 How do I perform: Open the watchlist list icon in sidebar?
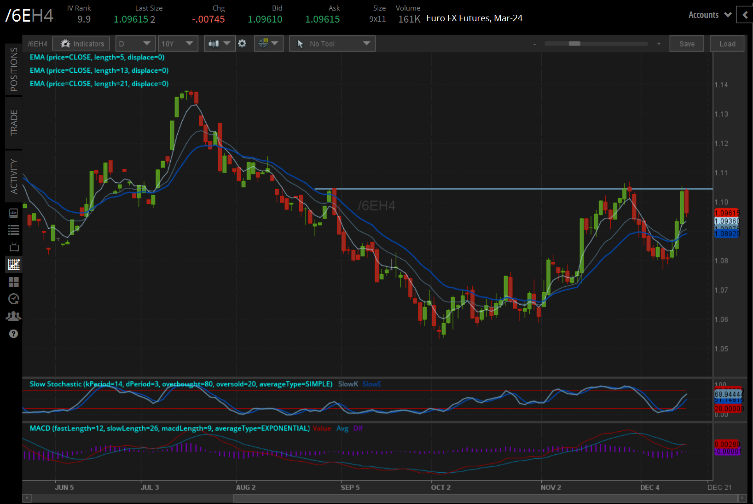[x=14, y=230]
